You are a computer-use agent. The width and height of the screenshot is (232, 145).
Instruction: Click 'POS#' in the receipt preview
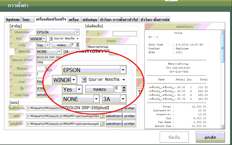point(152,52)
